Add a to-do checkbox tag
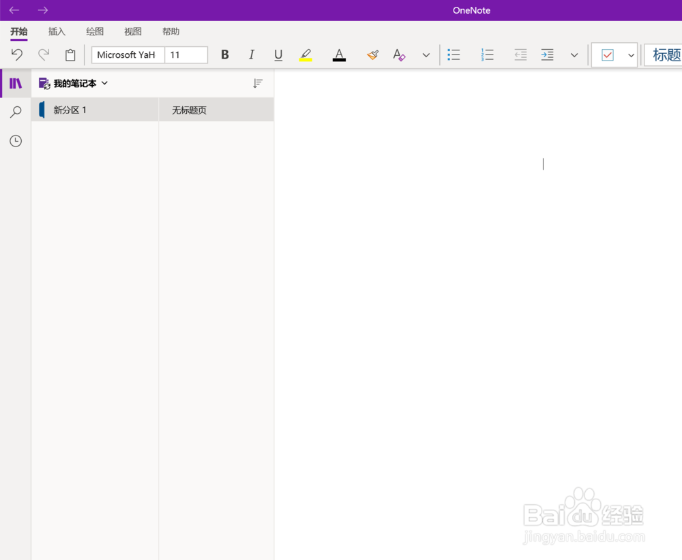 tap(607, 55)
